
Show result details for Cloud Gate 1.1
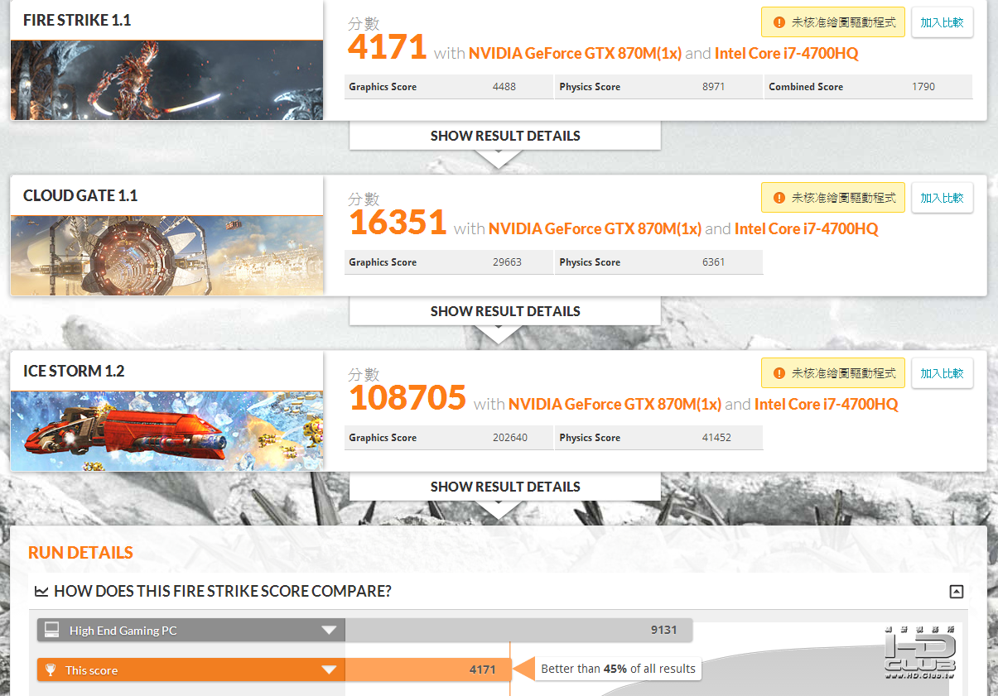505,311
